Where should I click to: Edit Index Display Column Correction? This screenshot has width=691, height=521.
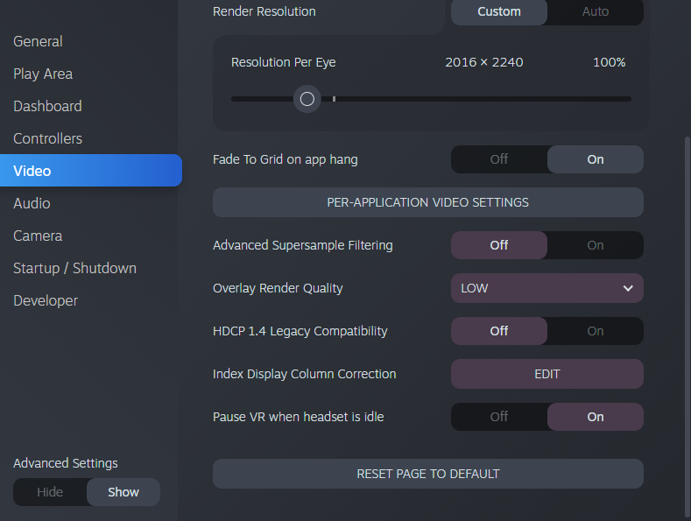point(546,374)
